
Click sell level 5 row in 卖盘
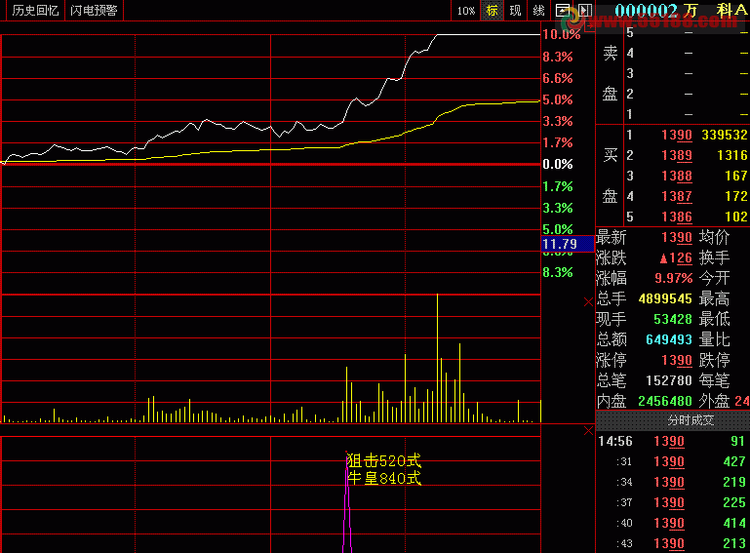click(687, 32)
